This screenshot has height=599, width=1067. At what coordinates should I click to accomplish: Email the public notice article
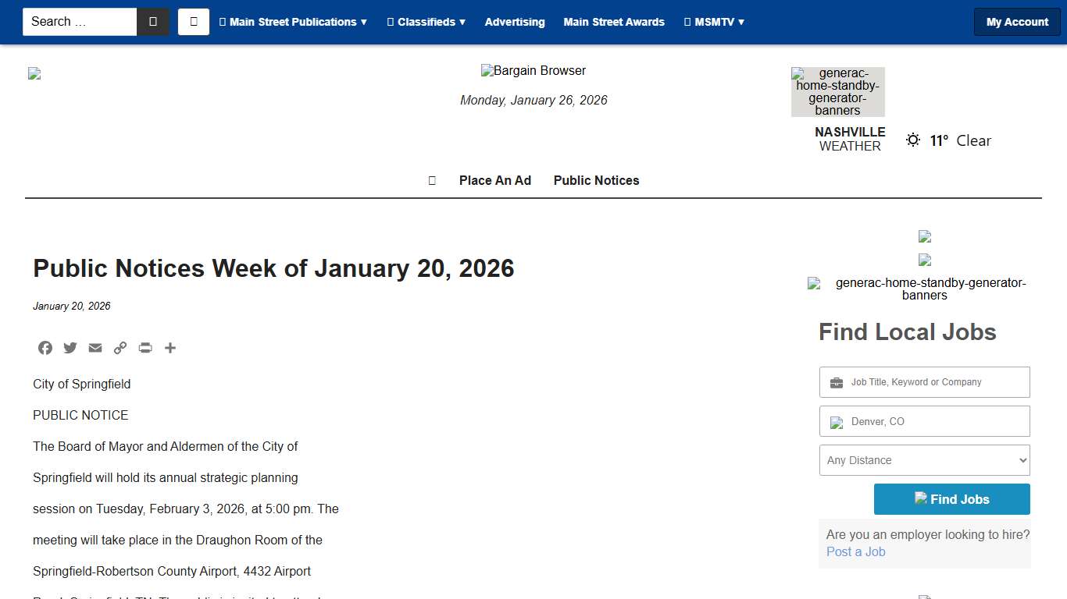(95, 348)
